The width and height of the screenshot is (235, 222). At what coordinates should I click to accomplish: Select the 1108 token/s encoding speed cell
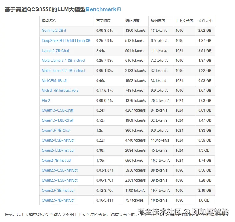click(136, 191)
